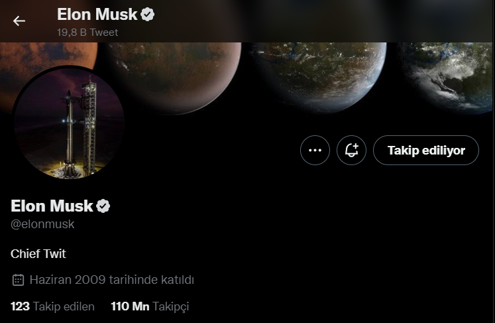Click the verified badge beside header name

(148, 14)
